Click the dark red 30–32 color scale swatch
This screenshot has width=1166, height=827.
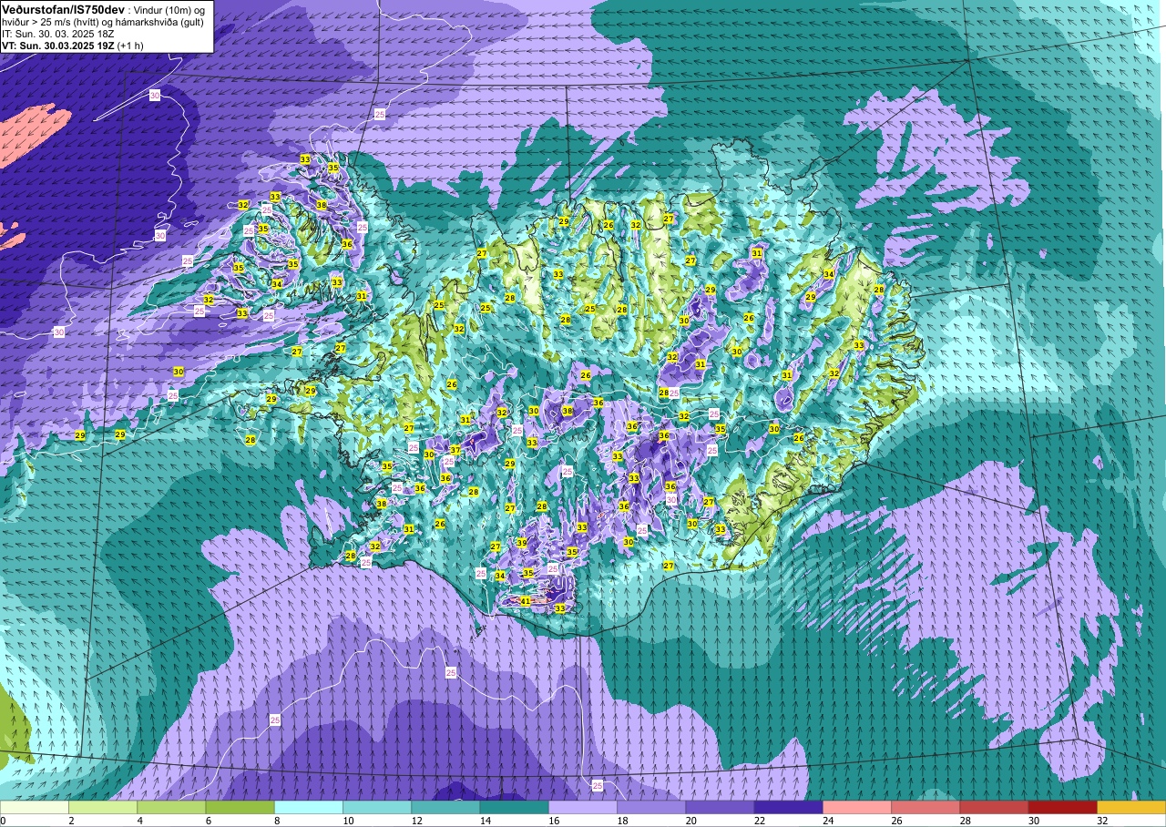coord(1062,807)
